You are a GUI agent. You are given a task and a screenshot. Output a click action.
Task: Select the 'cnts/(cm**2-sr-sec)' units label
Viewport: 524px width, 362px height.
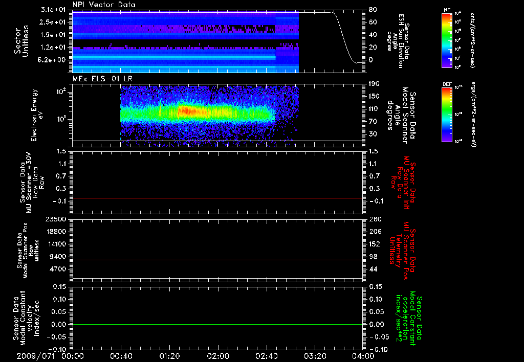pos(472,40)
